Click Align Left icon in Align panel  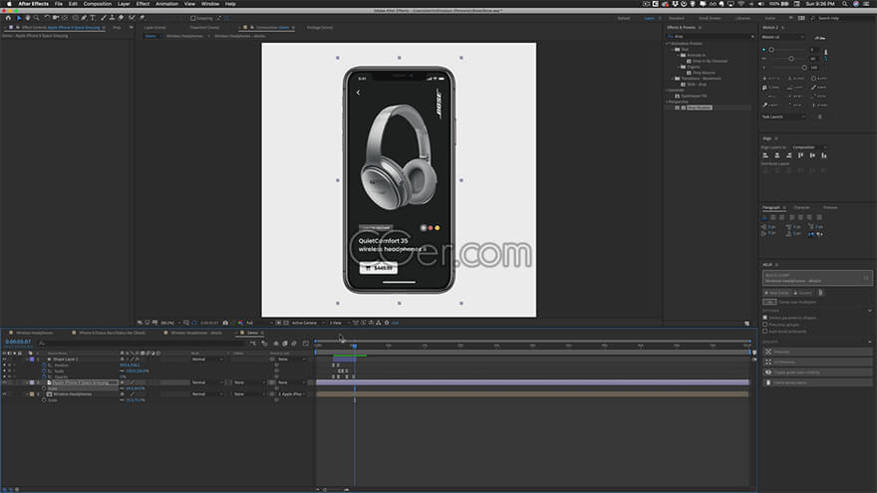[x=765, y=155]
